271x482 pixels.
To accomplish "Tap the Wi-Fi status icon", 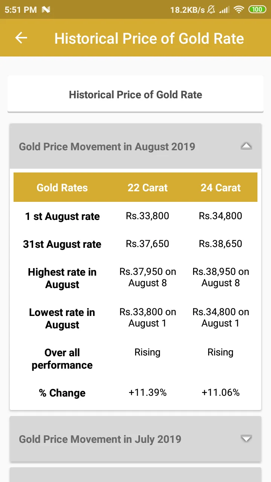I will (239, 9).
